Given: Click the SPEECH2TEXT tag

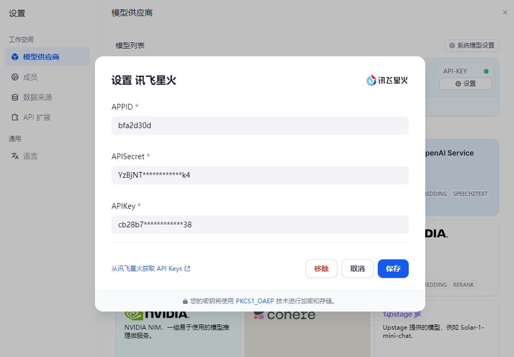Looking at the screenshot, I should click(x=470, y=194).
